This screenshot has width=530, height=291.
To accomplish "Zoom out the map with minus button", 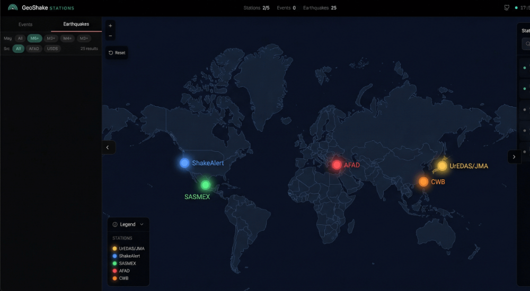I will 110,35.
